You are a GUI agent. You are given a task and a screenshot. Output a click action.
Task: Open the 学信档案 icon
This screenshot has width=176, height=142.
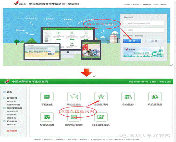pos(46,97)
